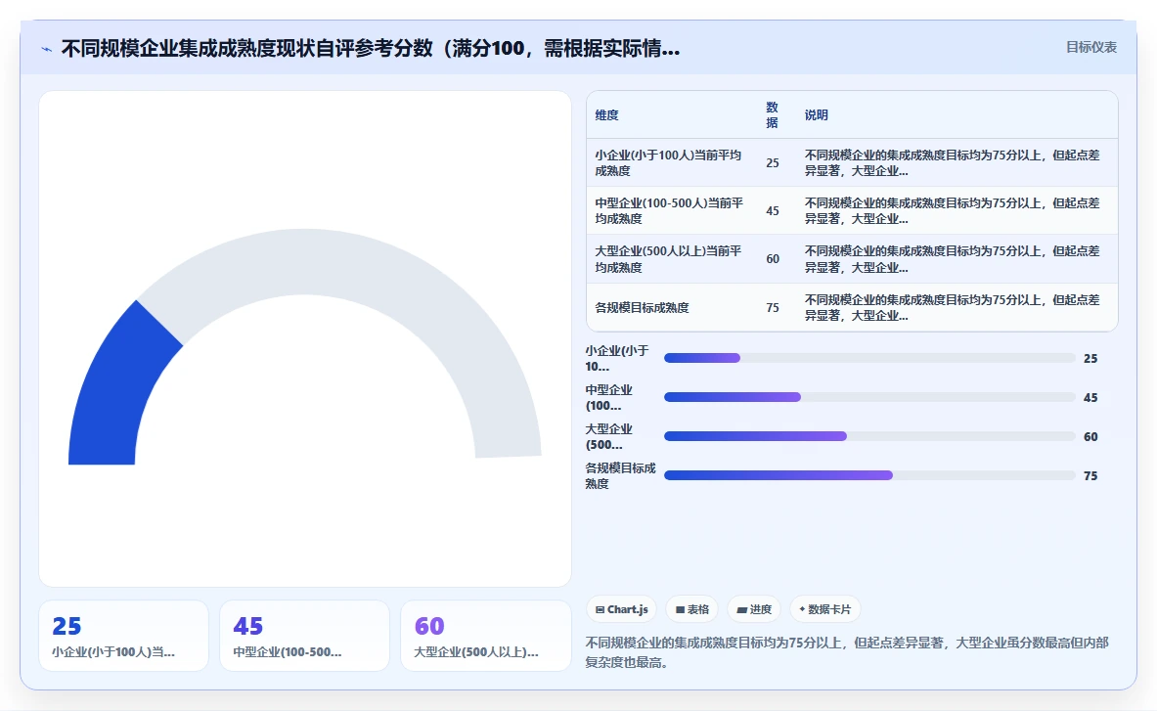
Task: Click the 目标仪表 label in the header
Action: click(1091, 47)
